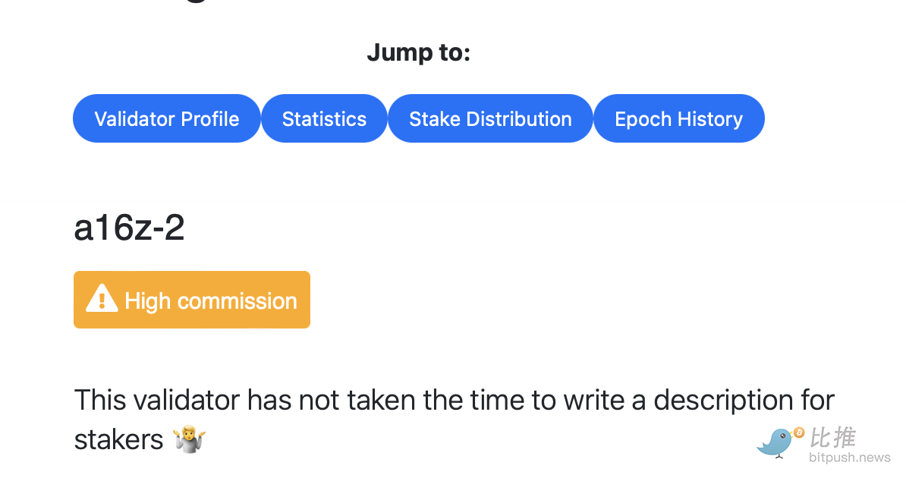Open the Stake Distribution section
Image resolution: width=906 pixels, height=478 pixels.
(490, 119)
